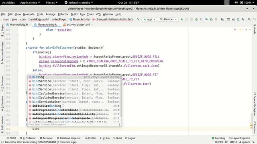
Task: Click the Apply Code Changes icon
Action: point(192,19)
